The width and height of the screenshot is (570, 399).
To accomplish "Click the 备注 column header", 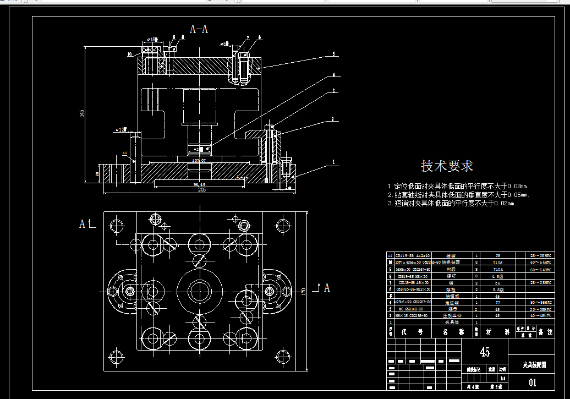I will point(545,332).
